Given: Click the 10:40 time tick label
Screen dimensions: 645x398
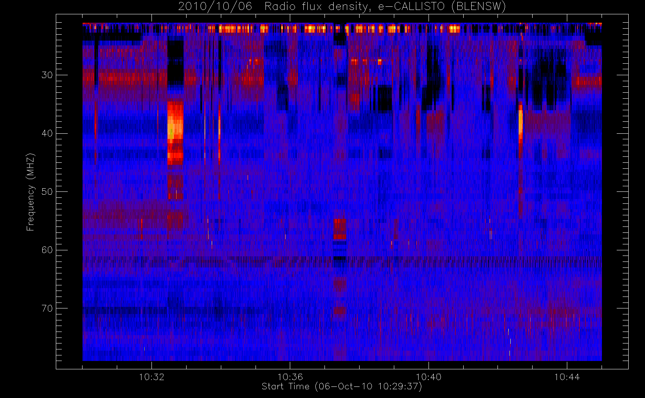Looking at the screenshot, I should (429, 377).
